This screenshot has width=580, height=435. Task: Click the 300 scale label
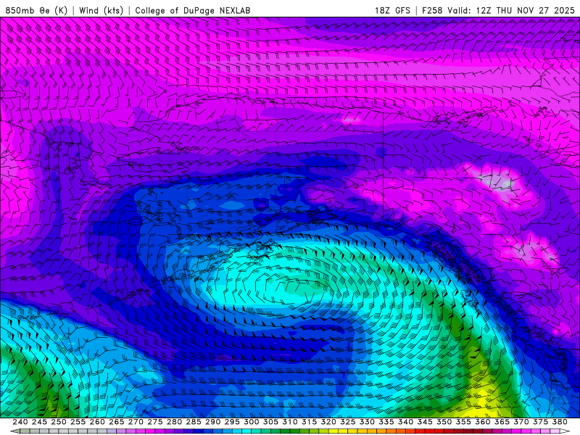click(x=251, y=422)
